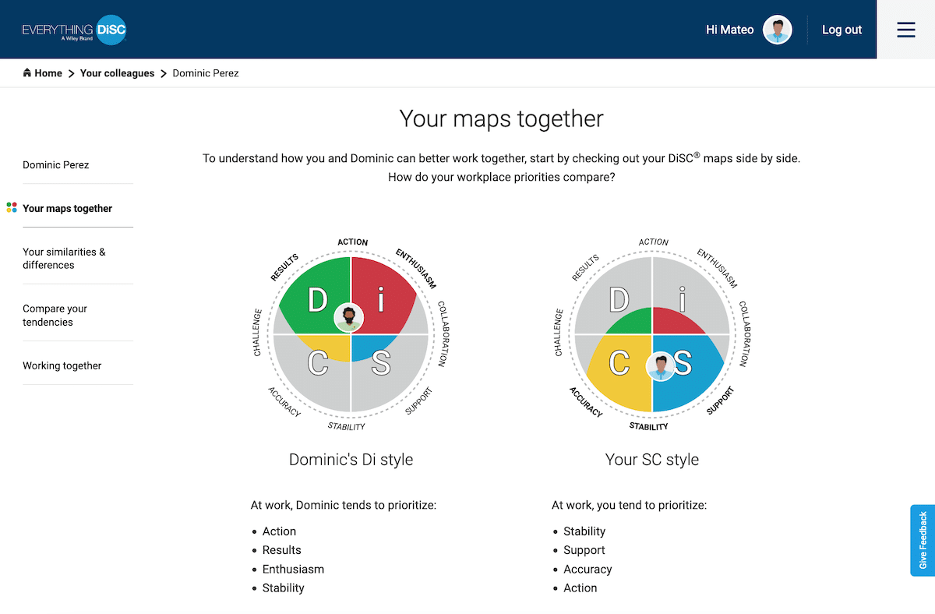Viewport: 935px width, 614px height.
Task: Click the Your maps together heading
Action: (502, 118)
